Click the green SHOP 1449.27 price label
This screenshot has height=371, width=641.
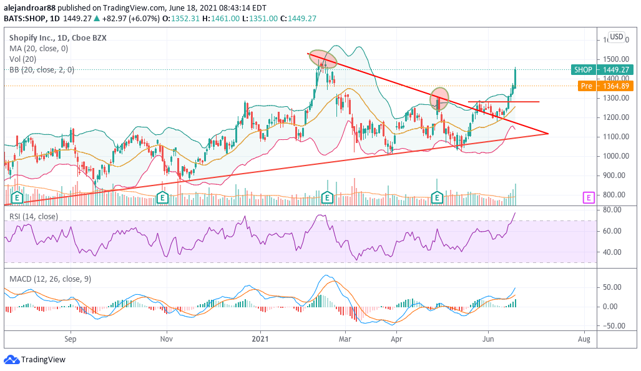[602, 69]
